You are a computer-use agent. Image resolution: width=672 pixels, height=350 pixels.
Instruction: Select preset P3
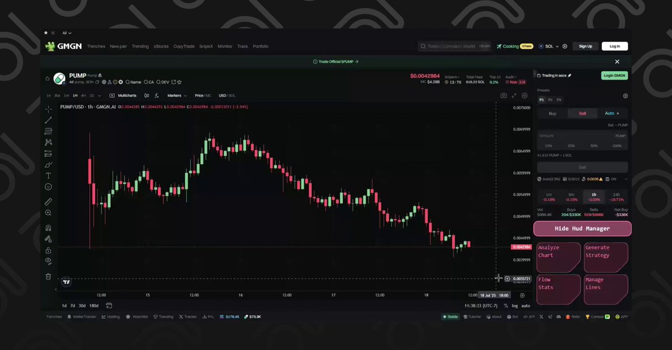pos(559,100)
